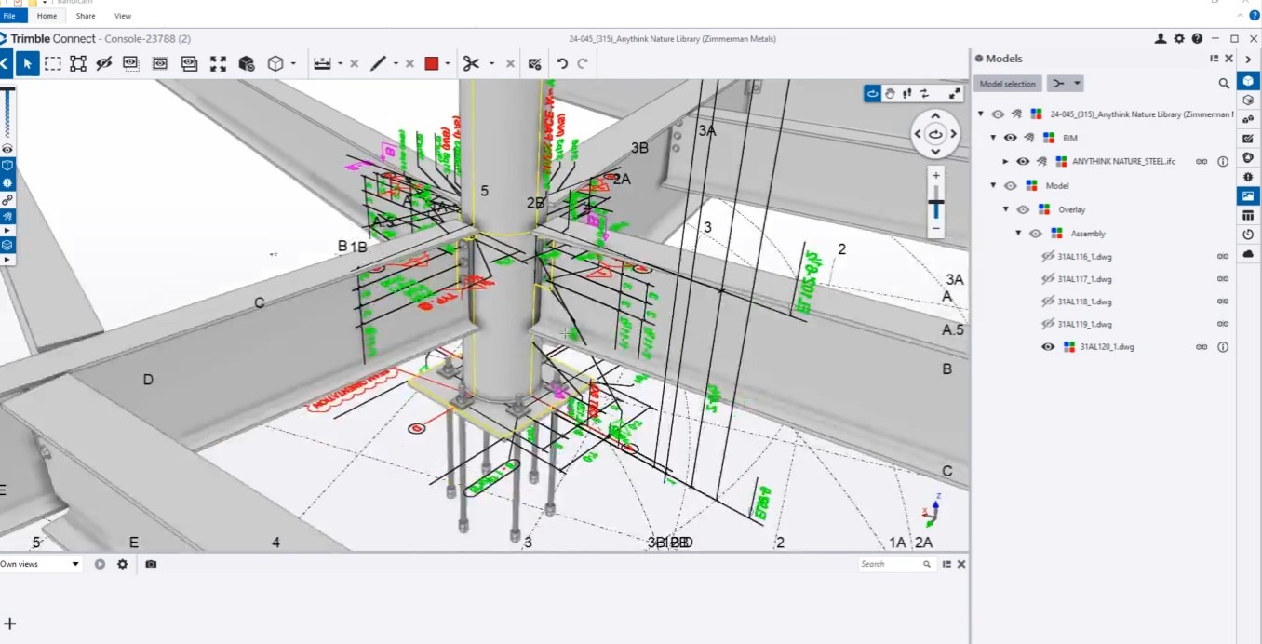
Task: Toggle visibility of ANYTHINK NATURE_STEEL.ifc
Action: 1023,161
